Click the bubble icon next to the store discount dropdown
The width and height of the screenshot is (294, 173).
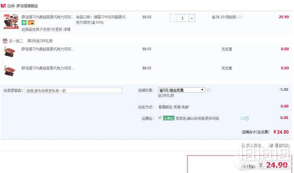tap(208, 90)
